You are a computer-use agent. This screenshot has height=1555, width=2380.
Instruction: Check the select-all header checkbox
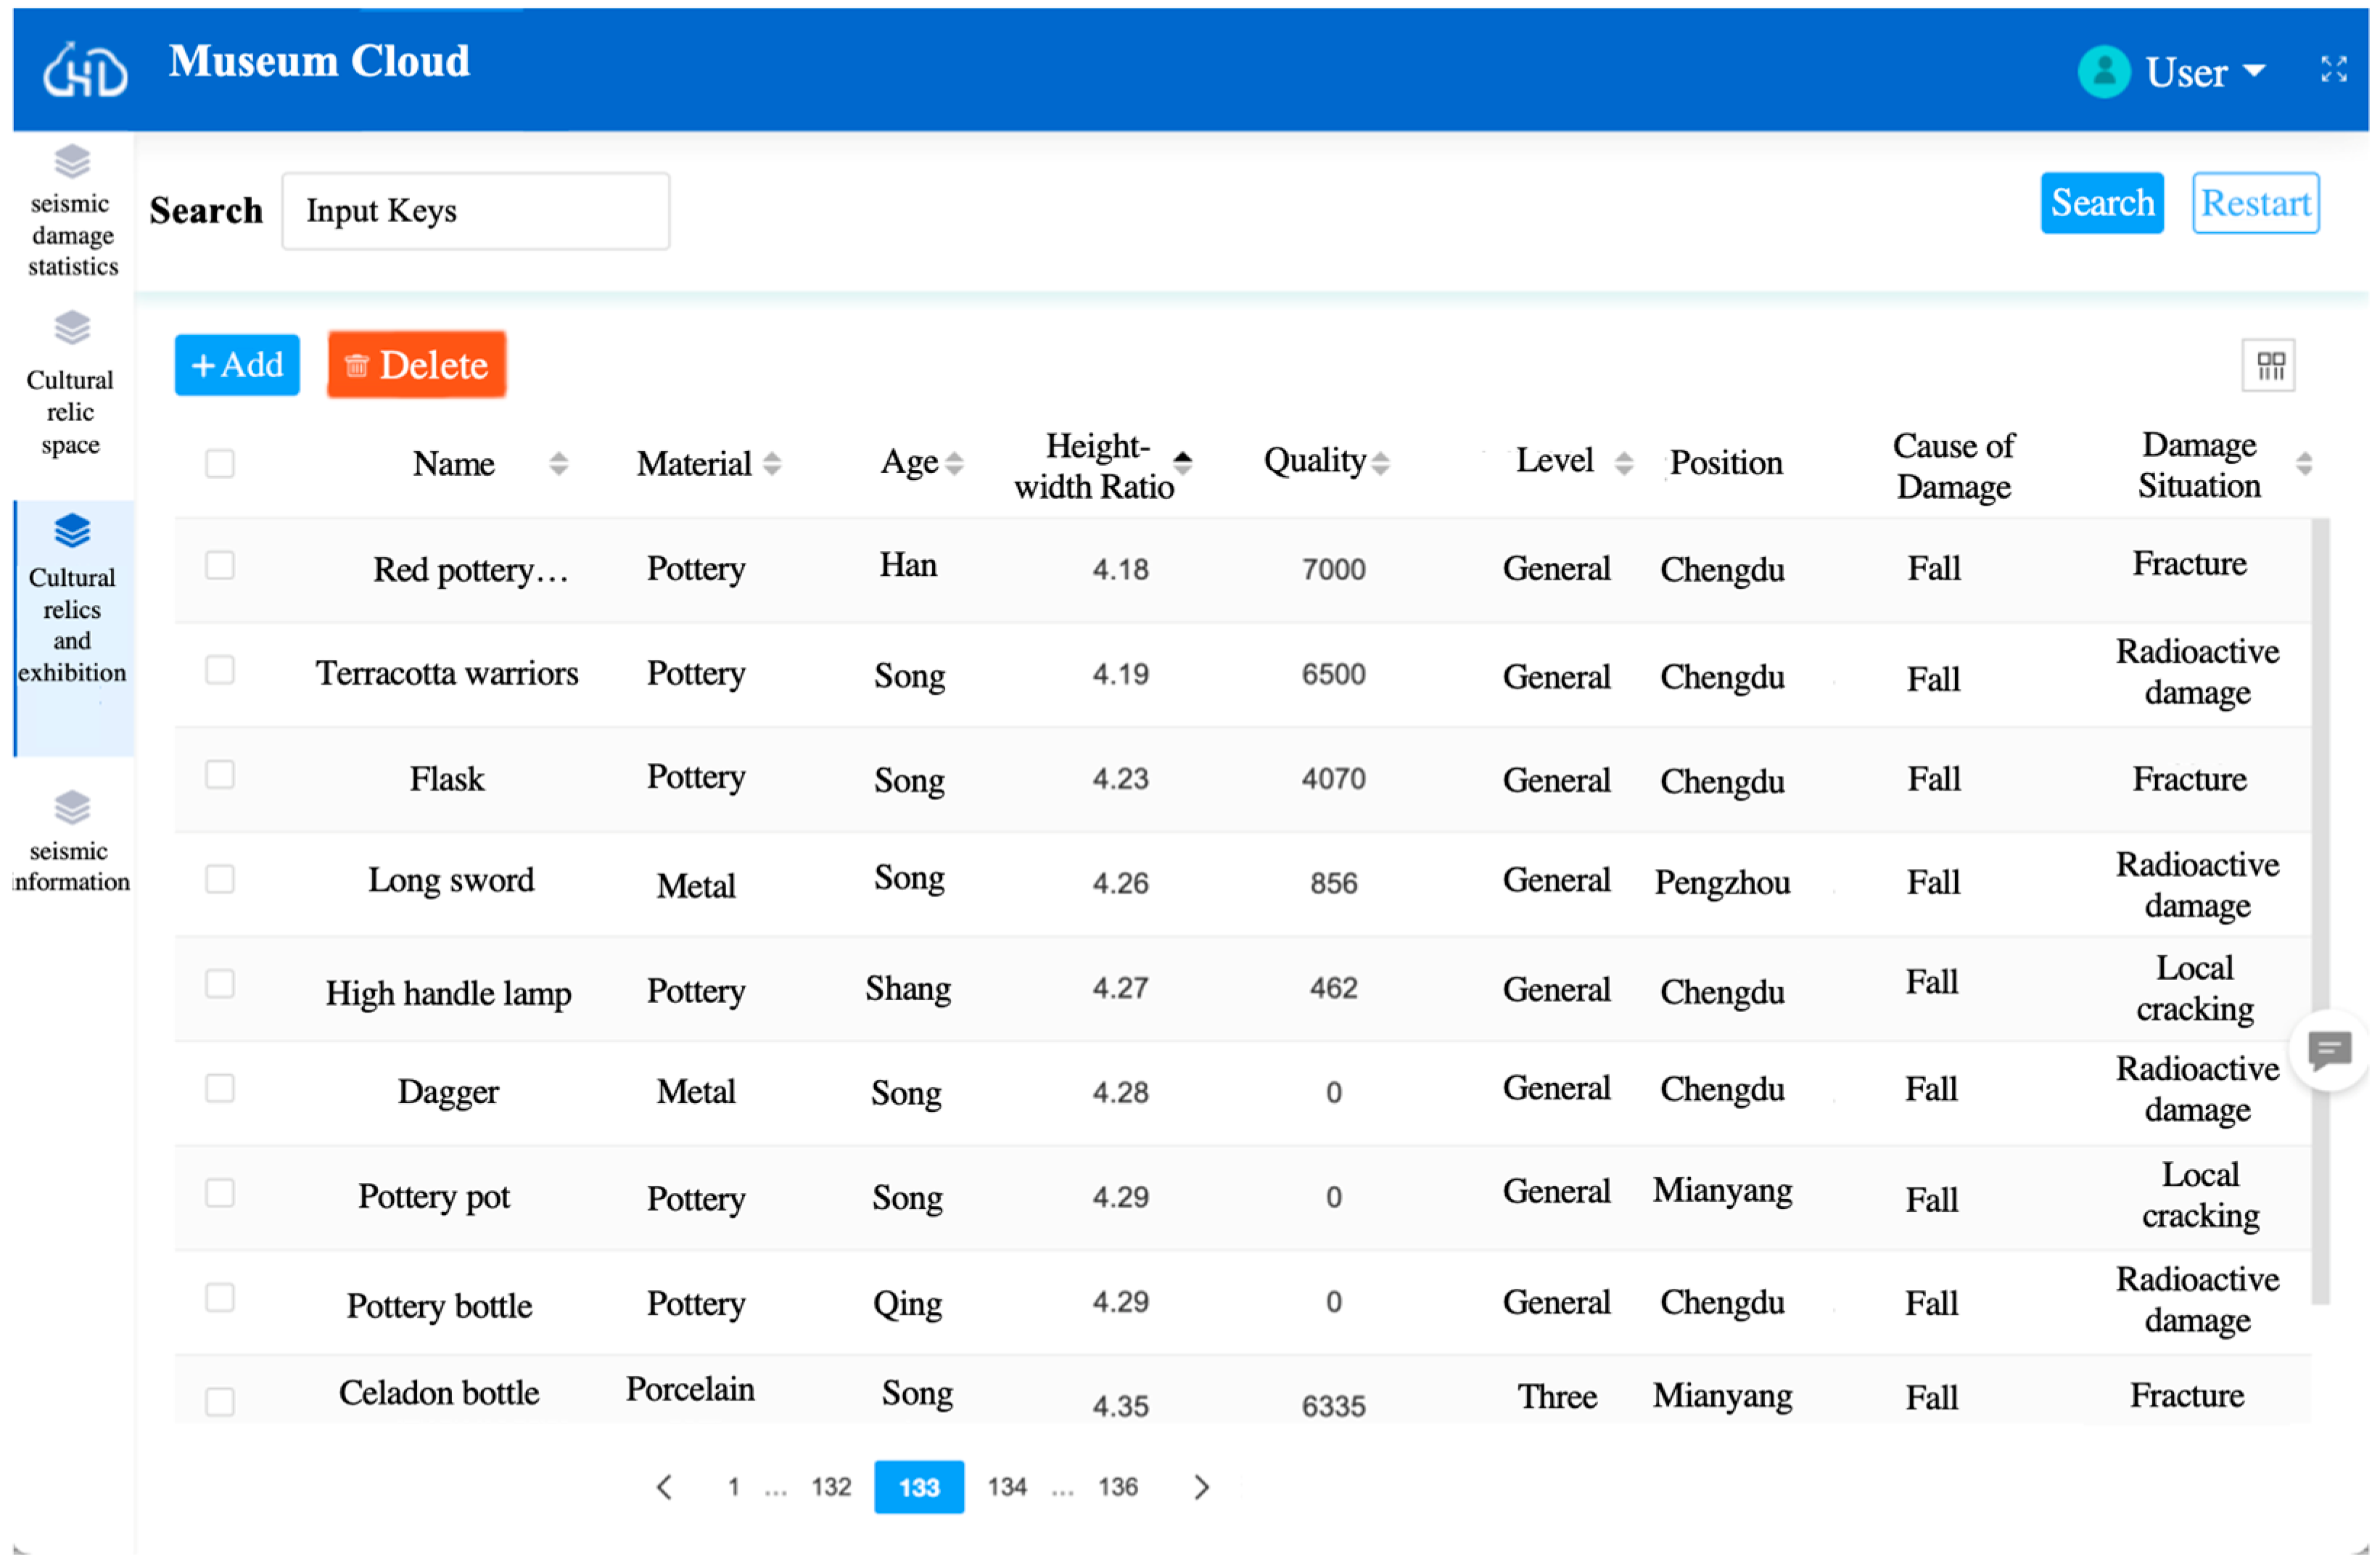coord(220,464)
